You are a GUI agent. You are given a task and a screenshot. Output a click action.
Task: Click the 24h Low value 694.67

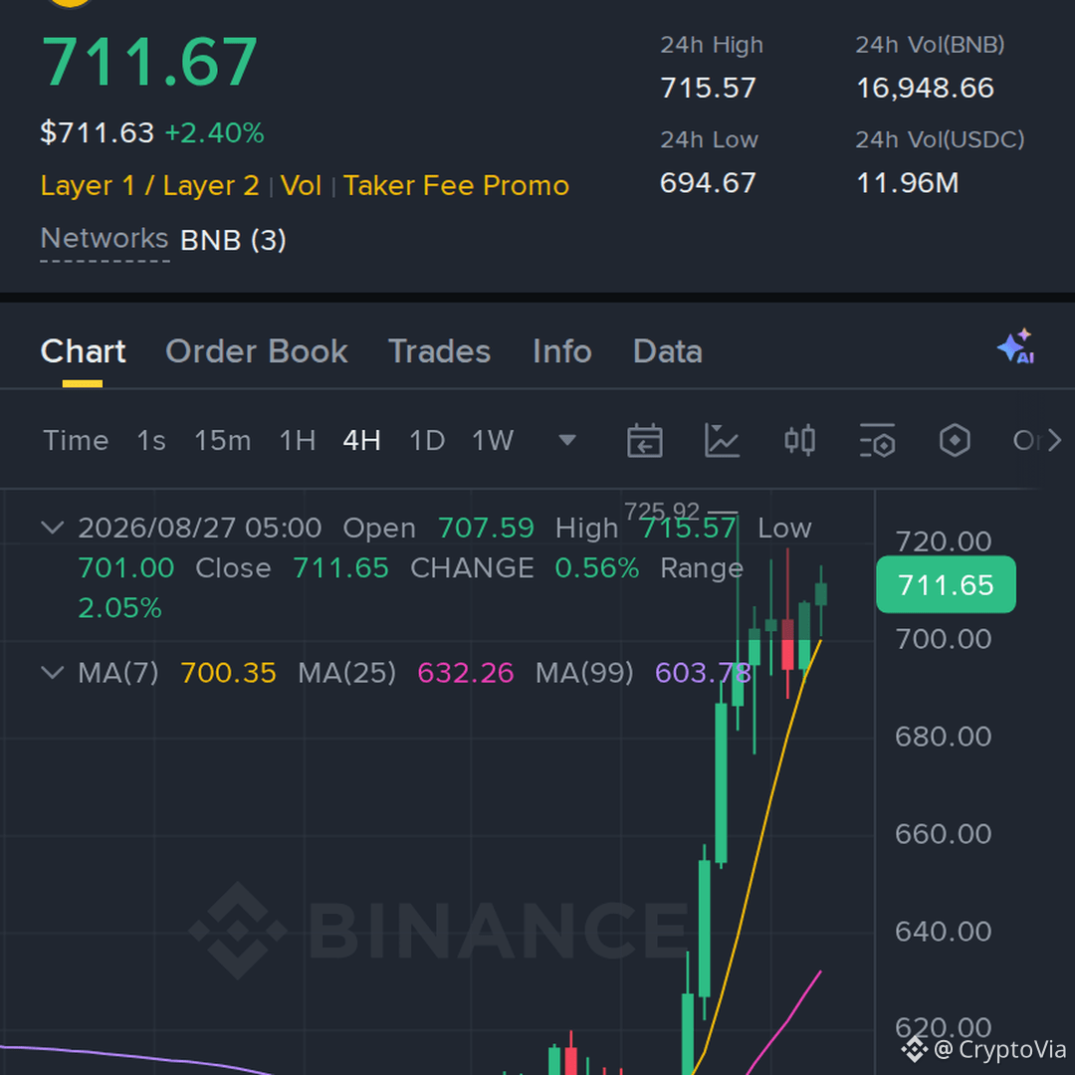tap(708, 183)
